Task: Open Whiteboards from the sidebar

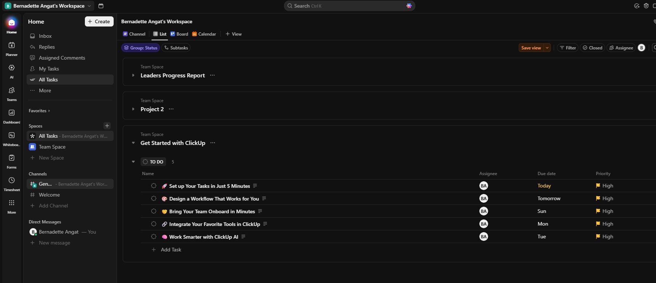Action: click(x=12, y=138)
